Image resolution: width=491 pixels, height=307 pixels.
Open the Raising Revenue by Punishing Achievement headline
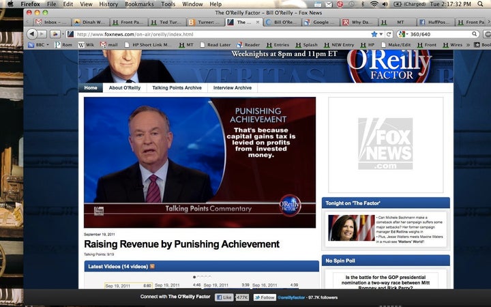(181, 244)
